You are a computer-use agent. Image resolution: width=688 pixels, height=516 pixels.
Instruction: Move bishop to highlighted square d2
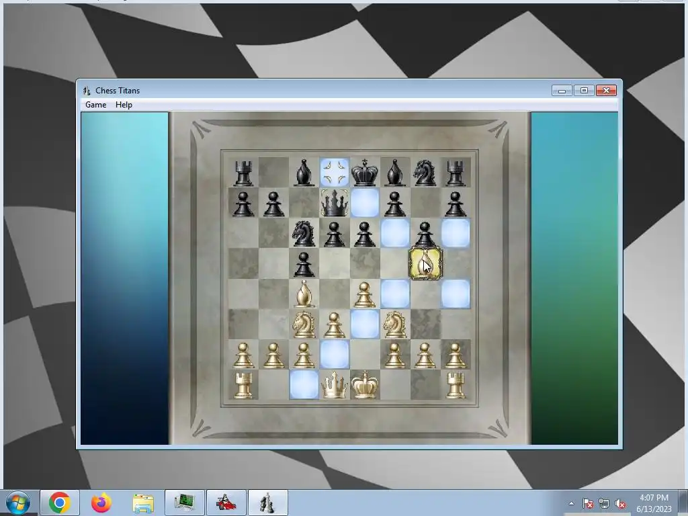tap(335, 355)
